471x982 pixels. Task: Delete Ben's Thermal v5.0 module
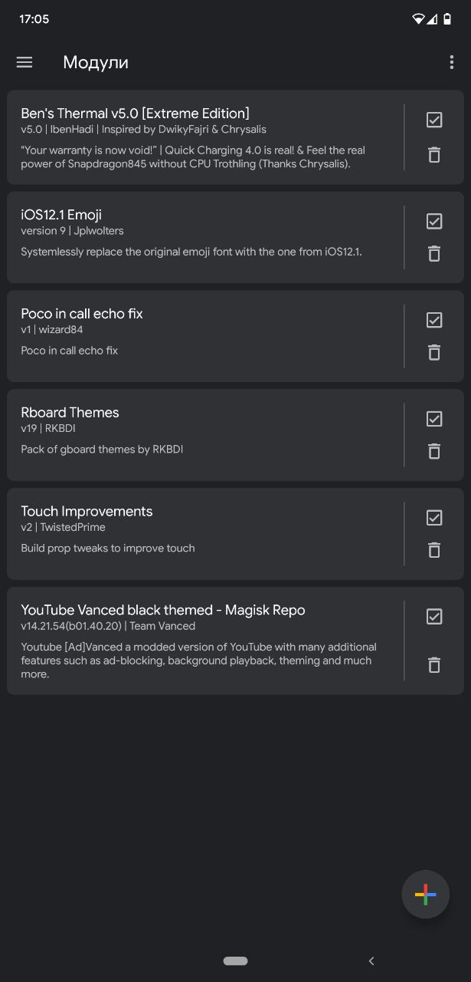pyautogui.click(x=434, y=155)
